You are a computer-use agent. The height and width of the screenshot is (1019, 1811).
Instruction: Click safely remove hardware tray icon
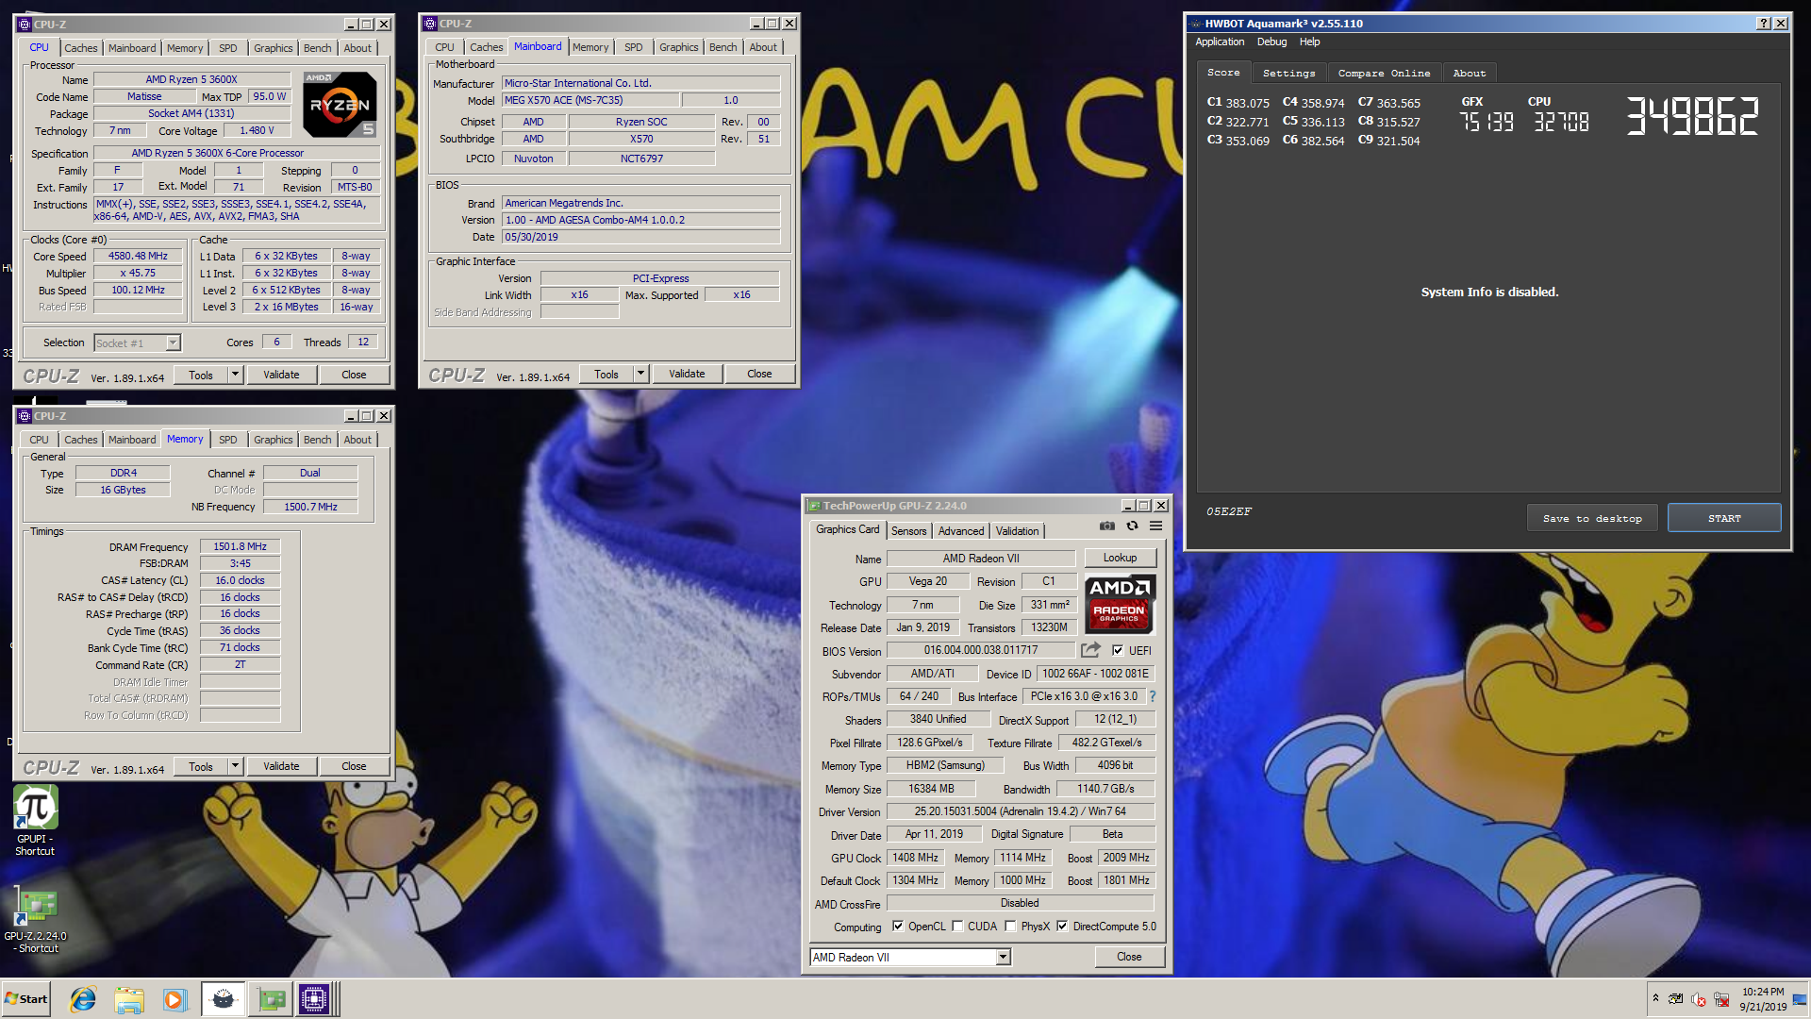tap(1675, 999)
